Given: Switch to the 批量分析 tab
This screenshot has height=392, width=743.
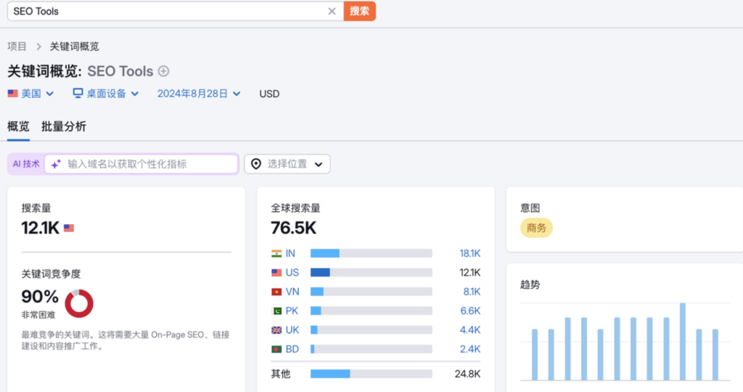Looking at the screenshot, I should pos(64,126).
